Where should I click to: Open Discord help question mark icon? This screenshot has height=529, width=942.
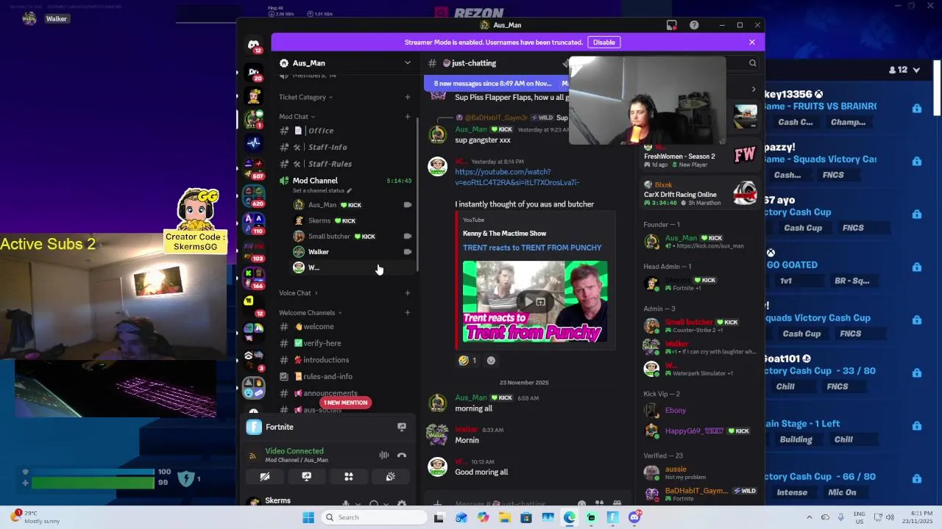click(694, 25)
